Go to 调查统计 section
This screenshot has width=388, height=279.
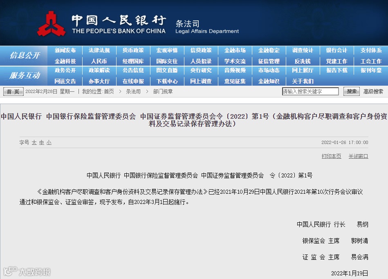303,50
